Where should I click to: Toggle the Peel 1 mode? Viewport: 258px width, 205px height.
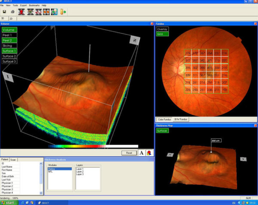tap(9, 35)
